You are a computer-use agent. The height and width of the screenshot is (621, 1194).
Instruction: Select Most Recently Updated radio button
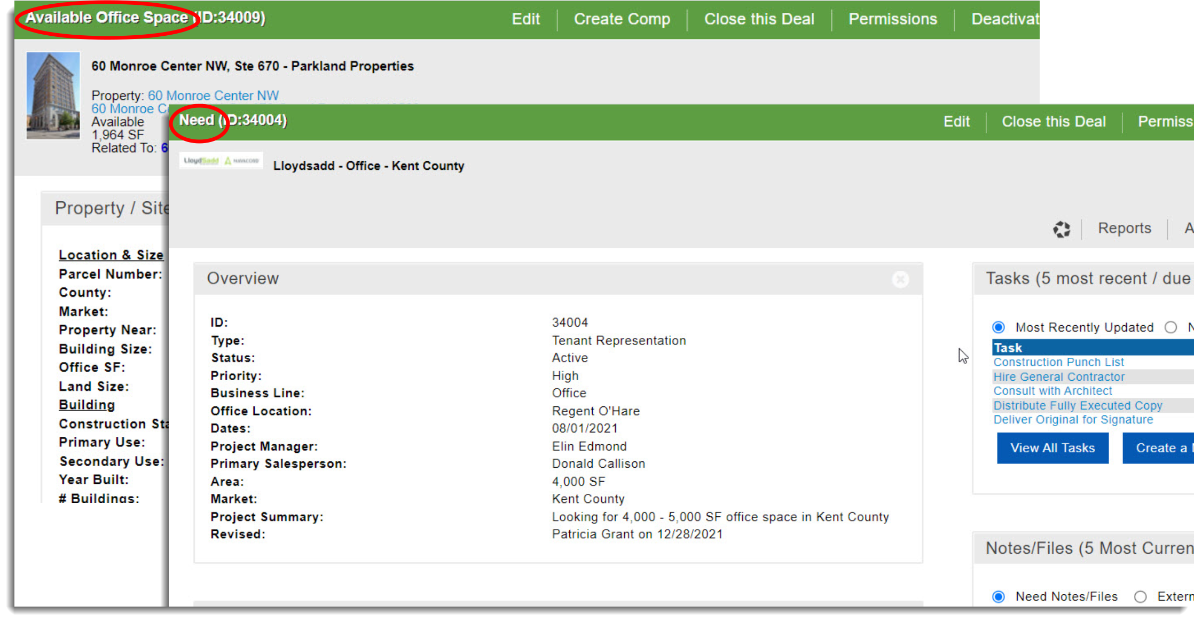(x=999, y=327)
